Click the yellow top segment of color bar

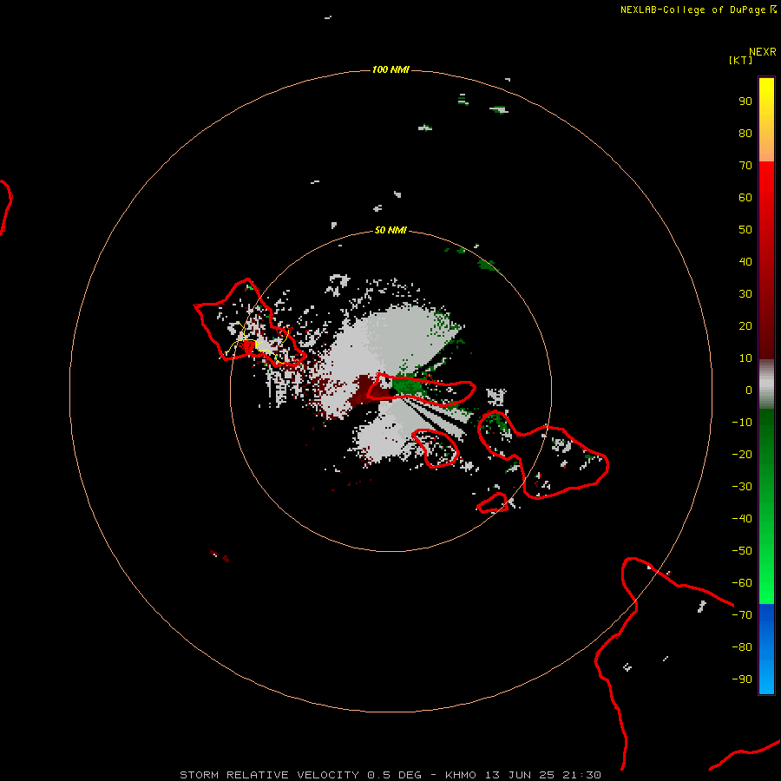(766, 120)
